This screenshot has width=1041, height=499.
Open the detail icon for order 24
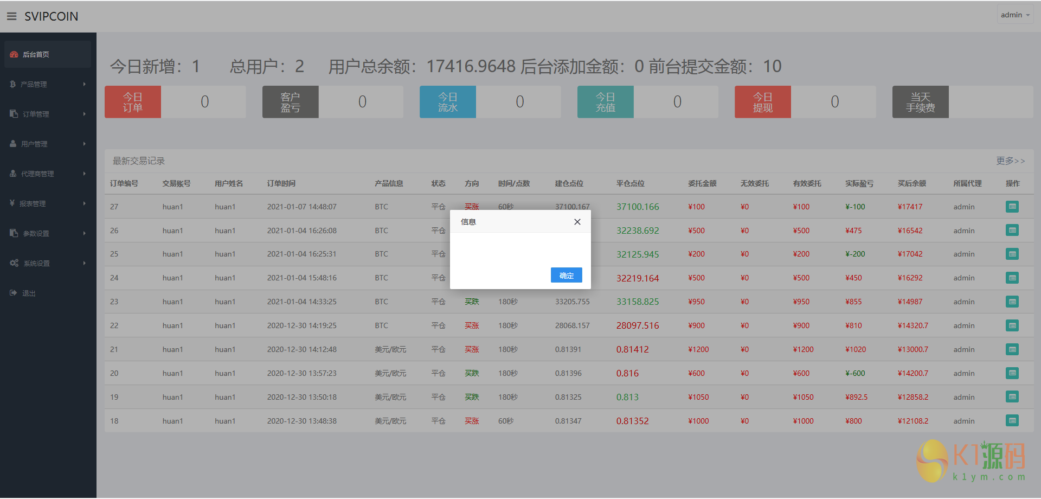click(1012, 278)
